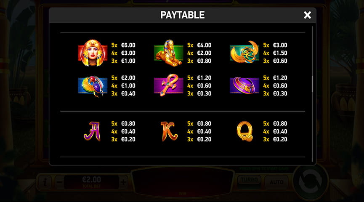
Task: Click the orange letter K symbol
Action: [169, 131]
